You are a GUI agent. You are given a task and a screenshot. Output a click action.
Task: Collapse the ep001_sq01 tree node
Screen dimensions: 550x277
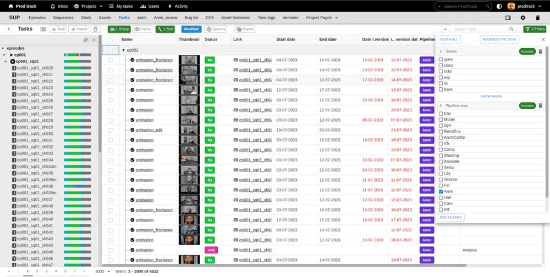point(5,61)
